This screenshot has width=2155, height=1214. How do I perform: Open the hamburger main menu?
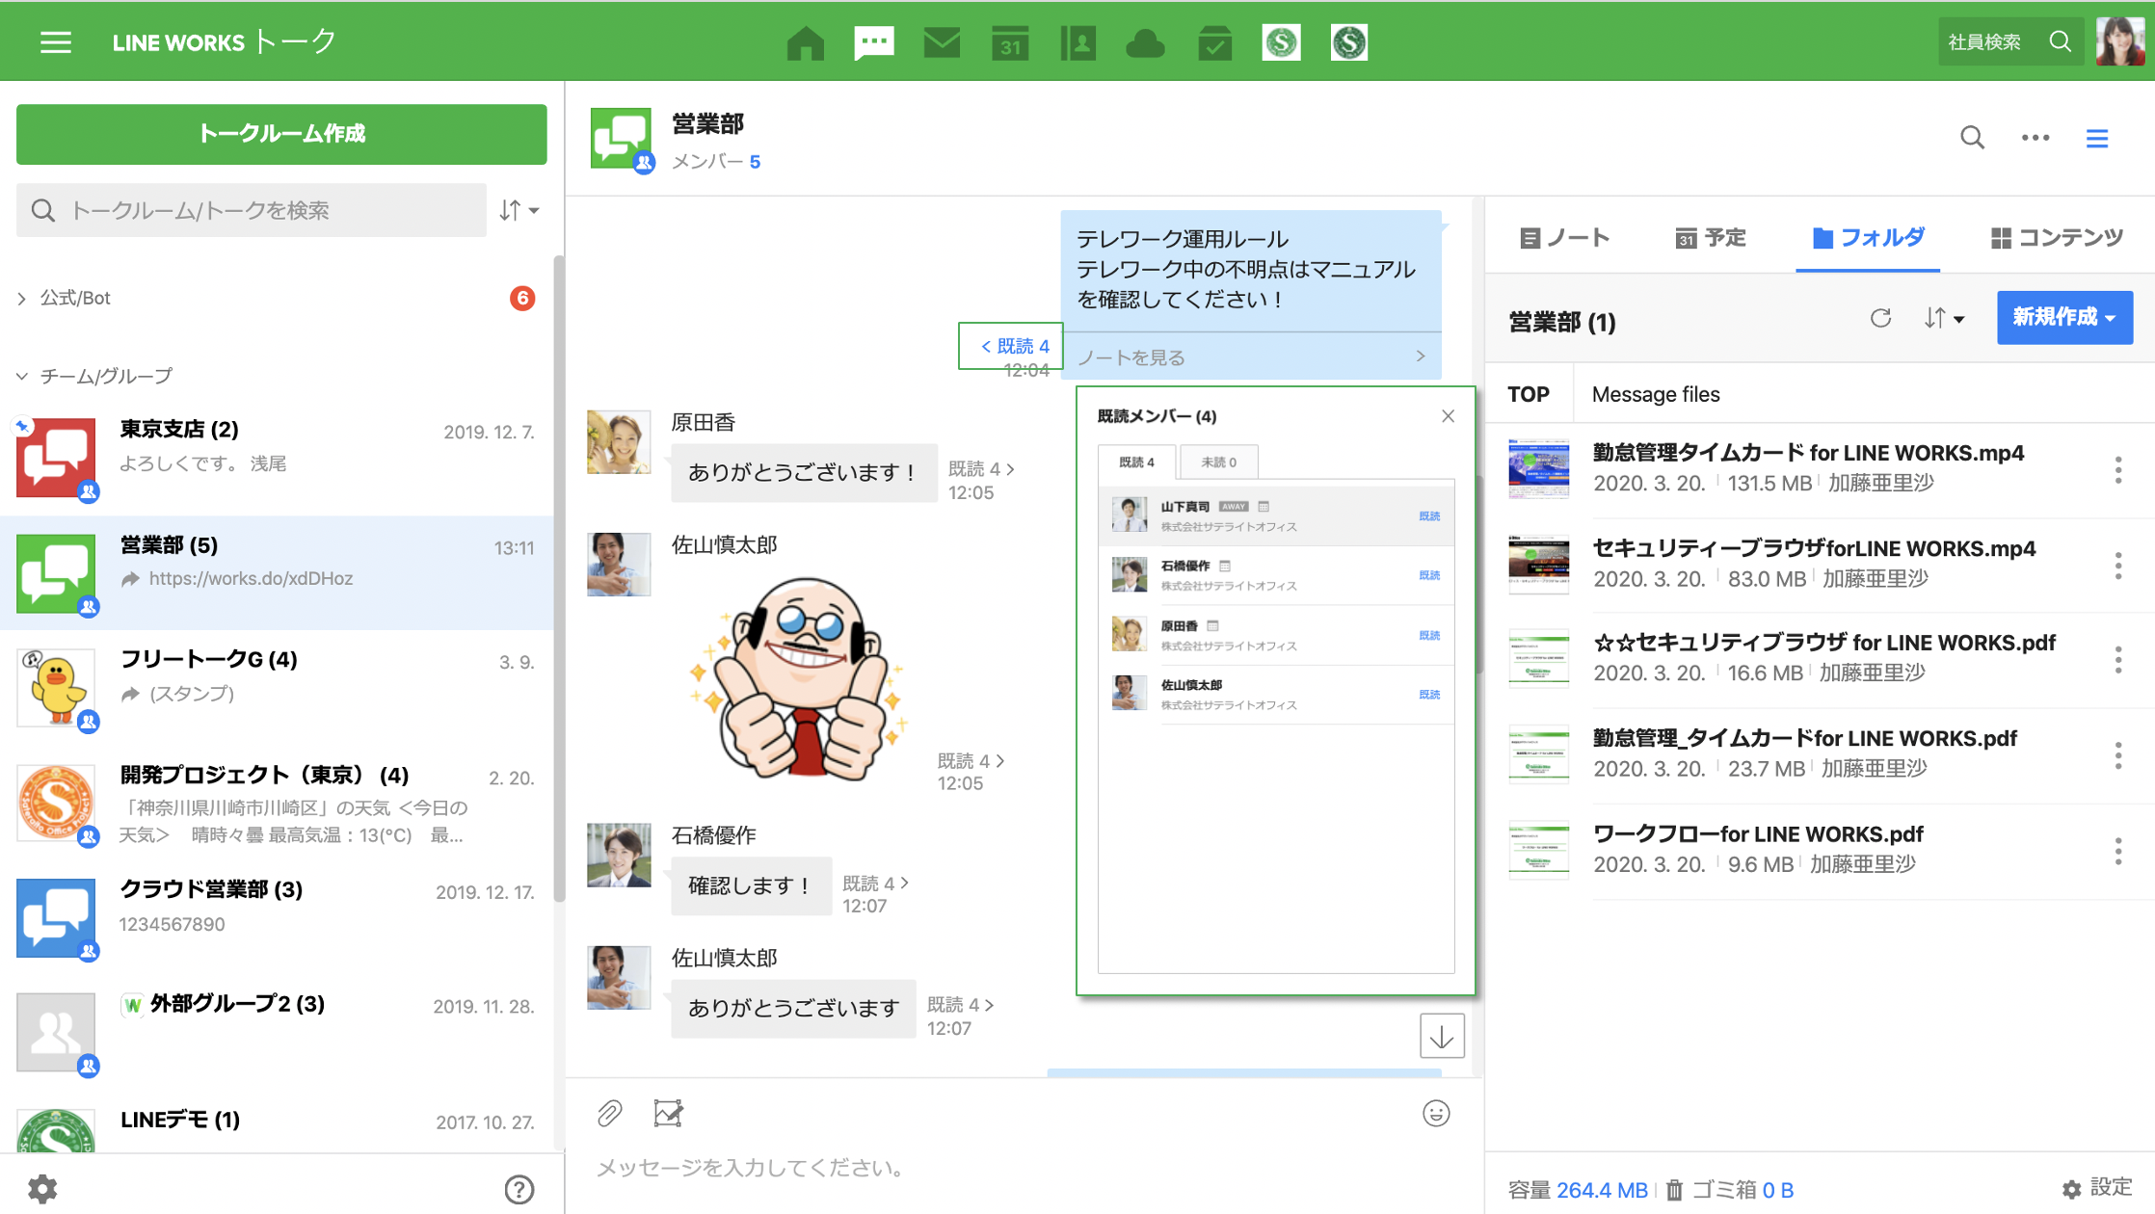point(55,42)
